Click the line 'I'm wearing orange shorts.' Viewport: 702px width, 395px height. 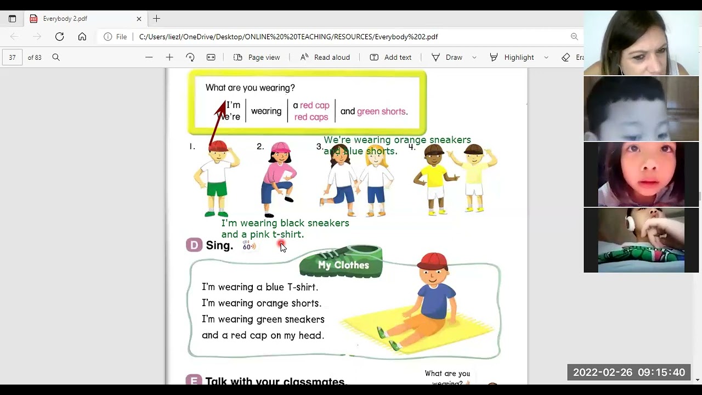(262, 303)
